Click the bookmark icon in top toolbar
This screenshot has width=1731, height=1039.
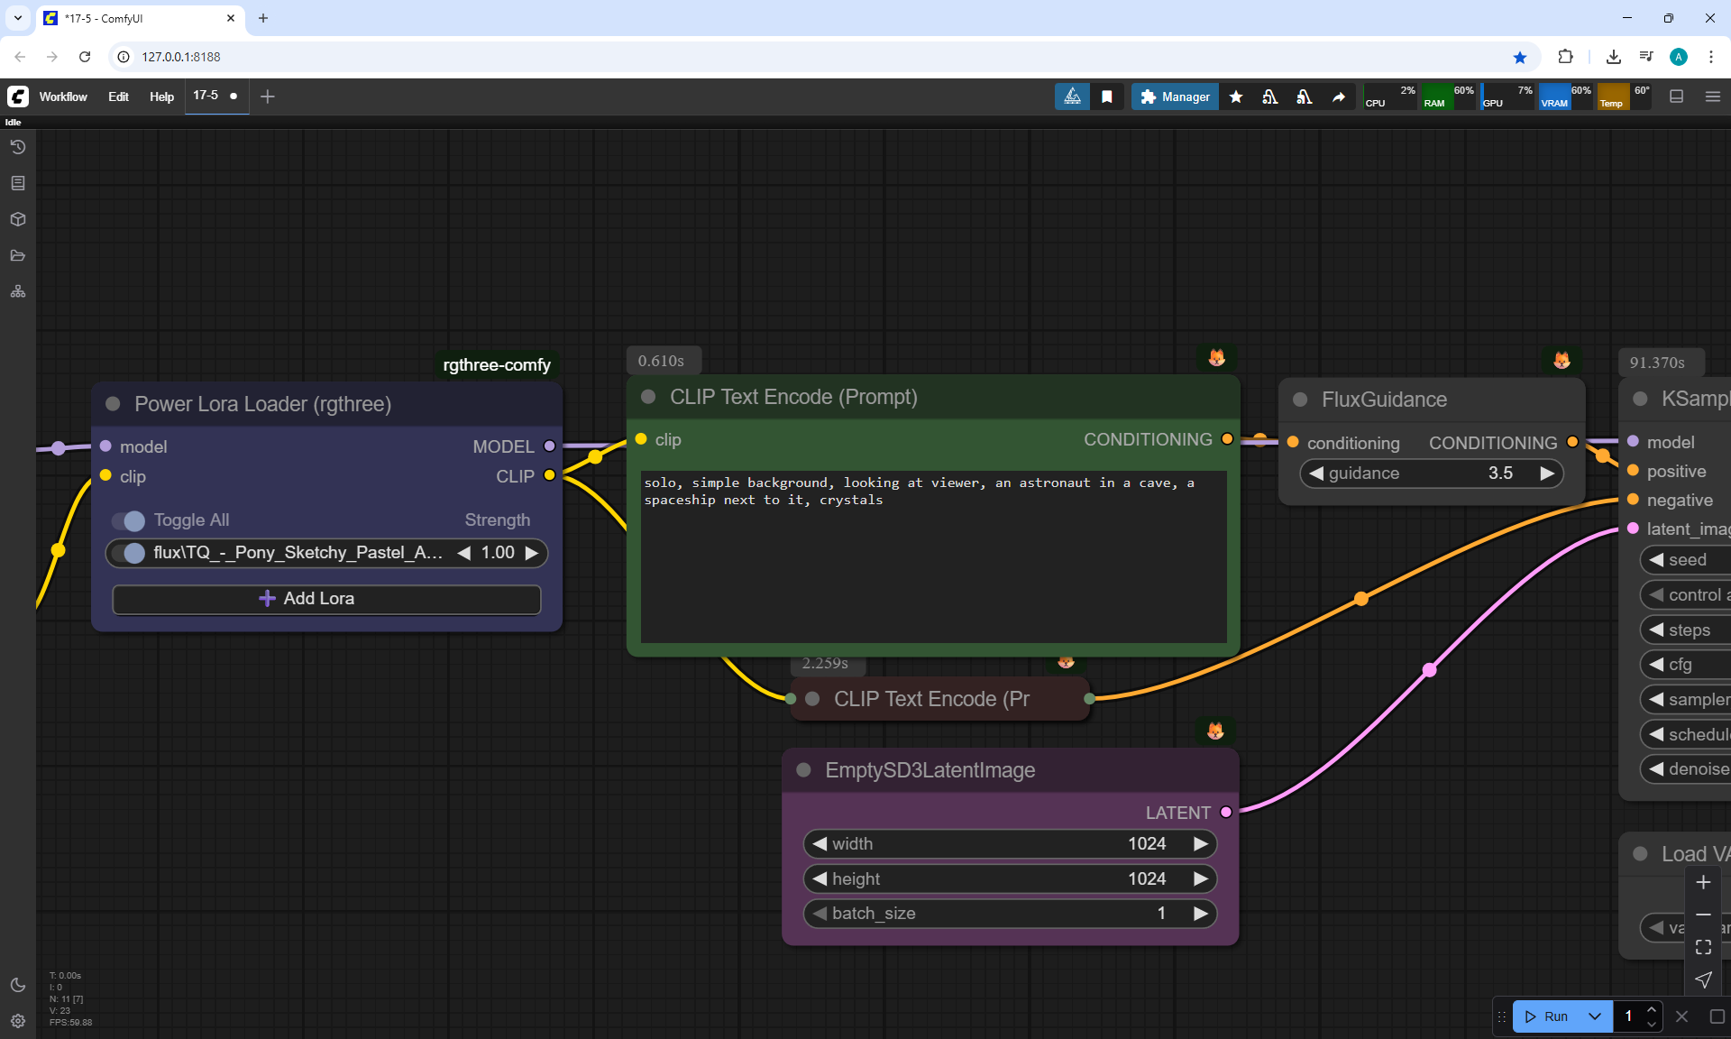click(1107, 97)
